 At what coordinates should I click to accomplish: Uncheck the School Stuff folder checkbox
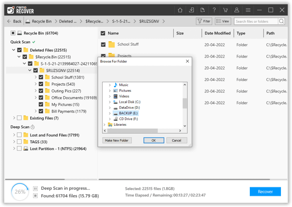pyautogui.click(x=41, y=77)
